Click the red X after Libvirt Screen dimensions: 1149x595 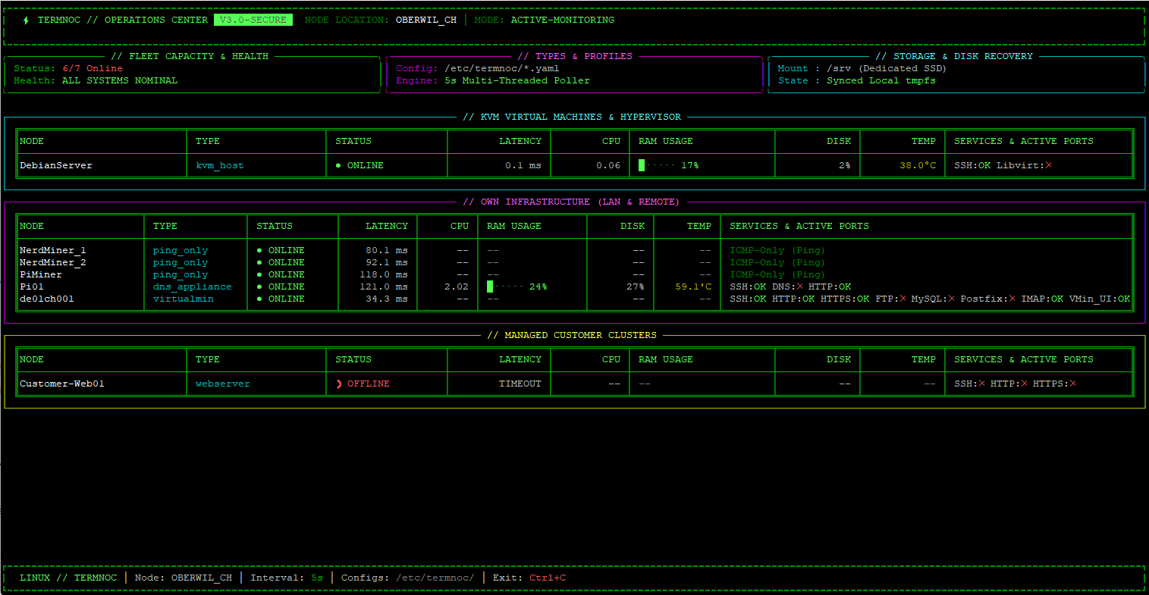pos(1048,165)
